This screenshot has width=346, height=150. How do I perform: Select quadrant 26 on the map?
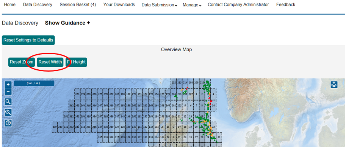pos(191,137)
